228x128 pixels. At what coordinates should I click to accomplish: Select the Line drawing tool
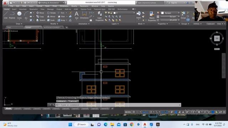[x=6, y=15]
